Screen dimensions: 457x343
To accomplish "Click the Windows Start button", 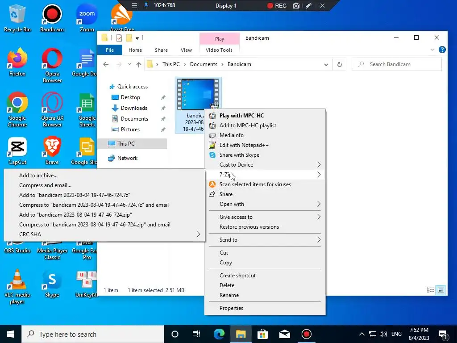I will point(11,334).
